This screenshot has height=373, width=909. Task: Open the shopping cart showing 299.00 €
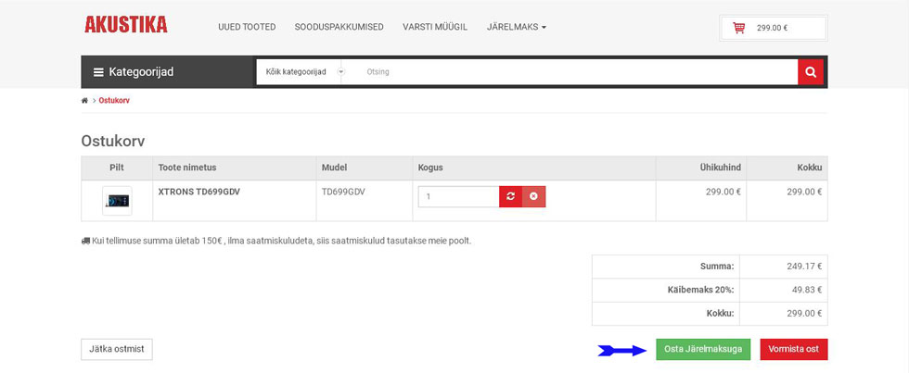774,28
